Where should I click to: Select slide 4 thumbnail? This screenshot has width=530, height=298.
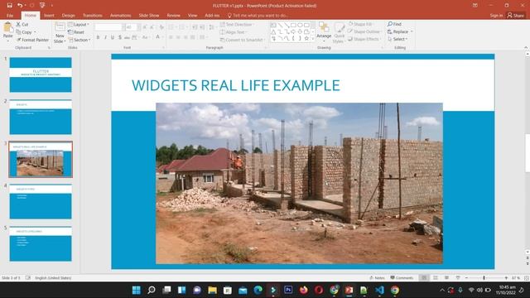[41, 201]
